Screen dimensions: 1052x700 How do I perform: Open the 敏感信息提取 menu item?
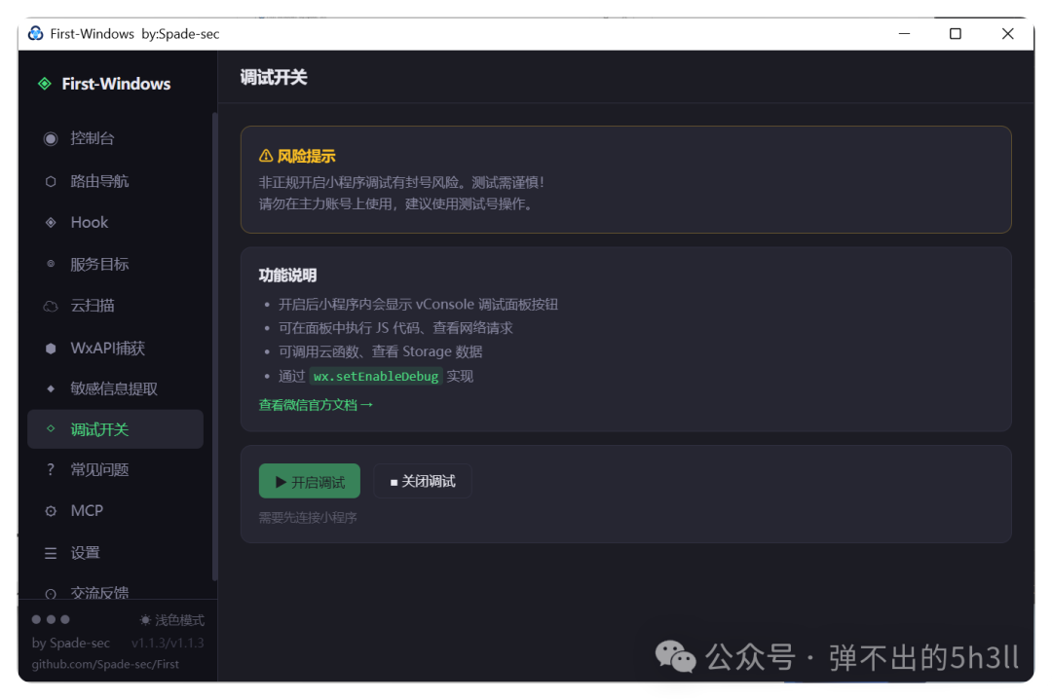click(x=115, y=388)
